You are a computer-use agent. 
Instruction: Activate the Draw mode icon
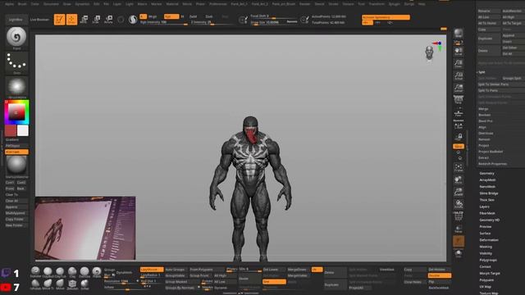coord(71,20)
